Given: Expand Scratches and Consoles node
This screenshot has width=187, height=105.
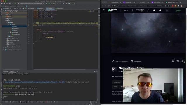Looking at the screenshot, I should click(4, 50).
